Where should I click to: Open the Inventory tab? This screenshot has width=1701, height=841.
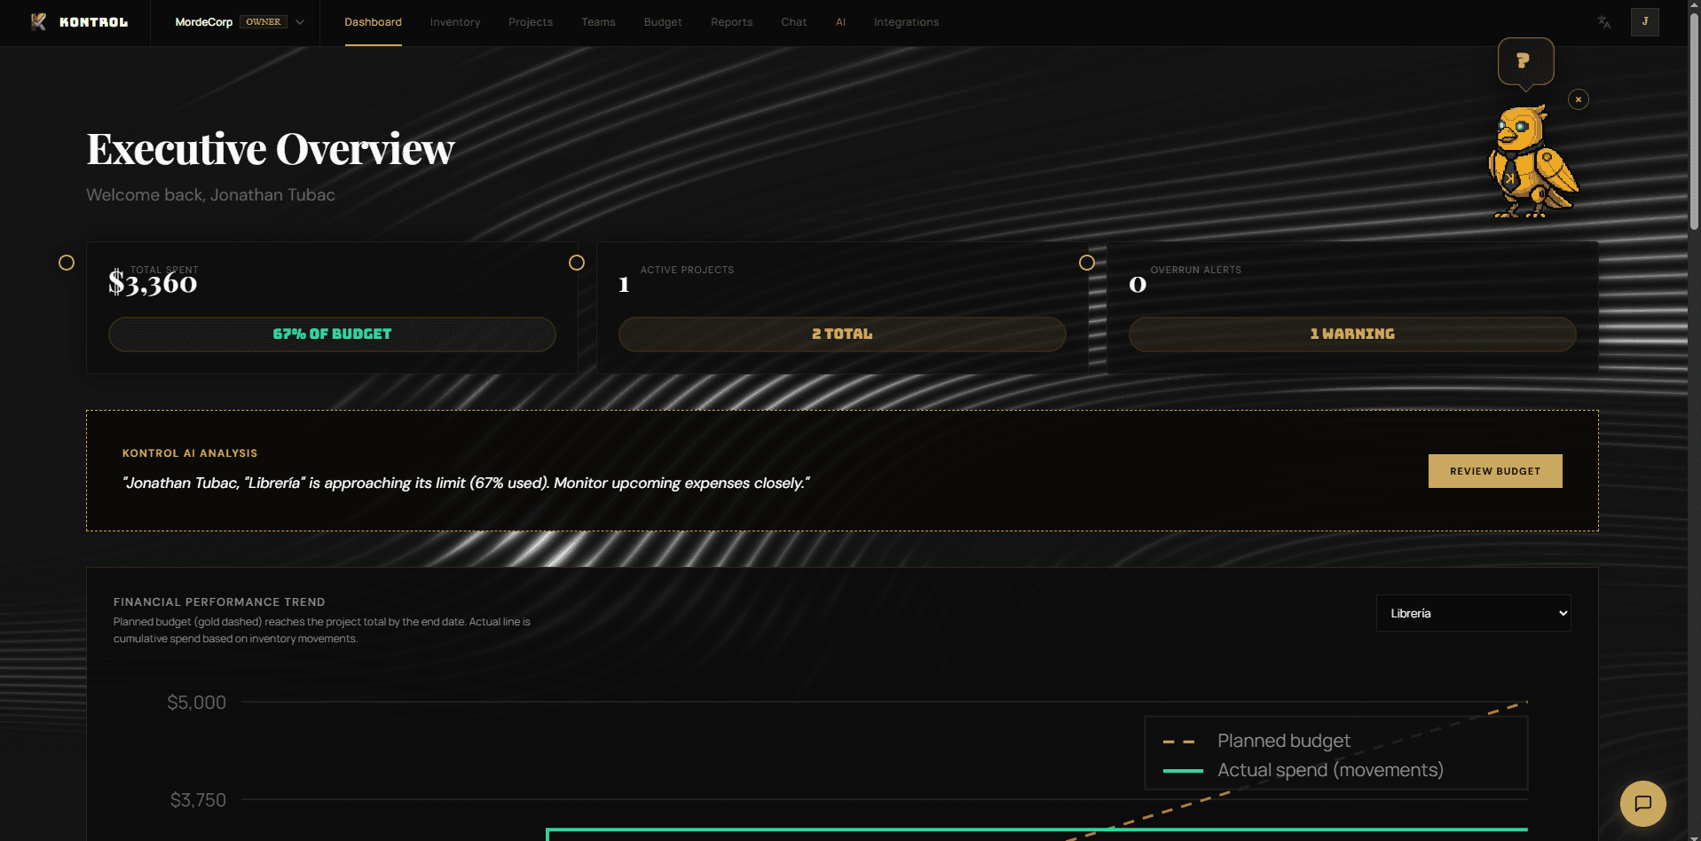(x=455, y=22)
